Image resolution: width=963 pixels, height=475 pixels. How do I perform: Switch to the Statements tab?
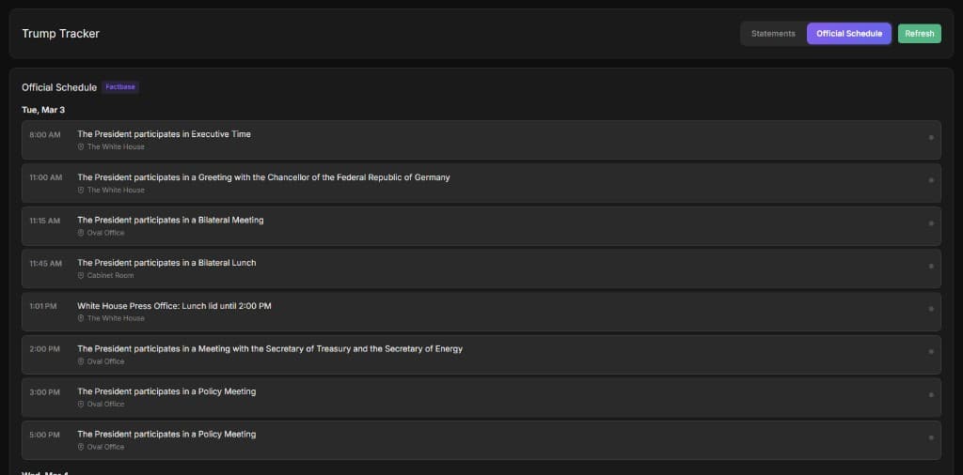coord(773,34)
